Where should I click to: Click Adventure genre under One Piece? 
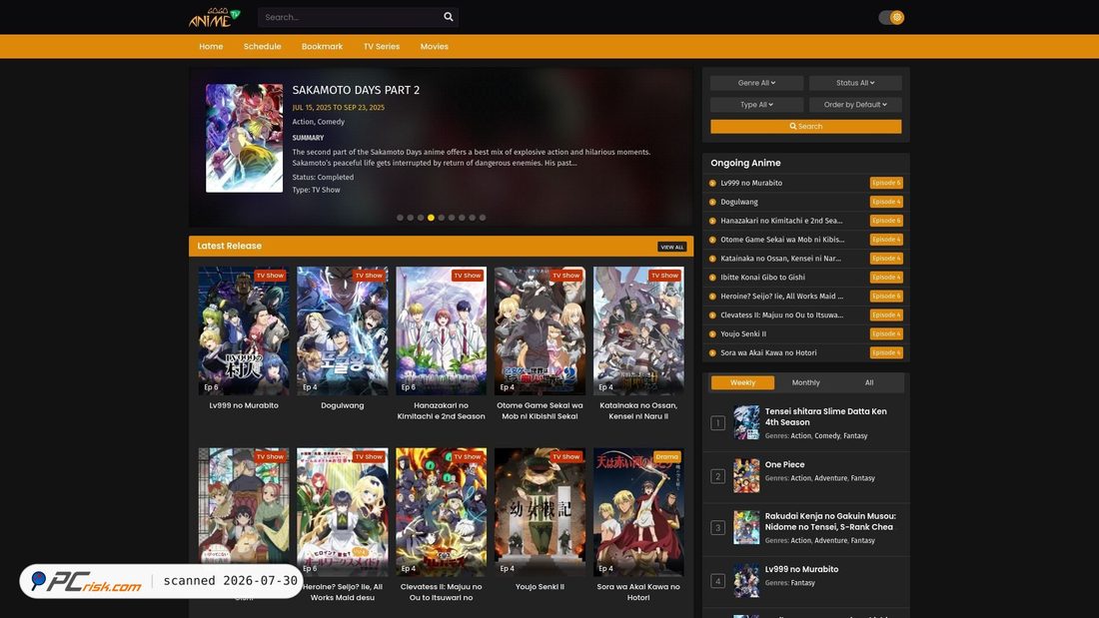[830, 478]
